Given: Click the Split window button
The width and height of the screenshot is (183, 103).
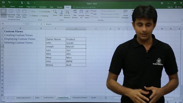Looking at the screenshot, I should pos(94,11).
